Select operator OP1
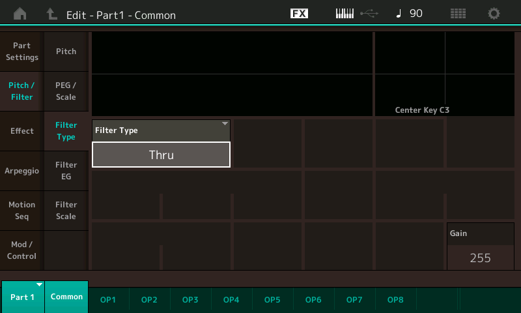 coord(108,300)
